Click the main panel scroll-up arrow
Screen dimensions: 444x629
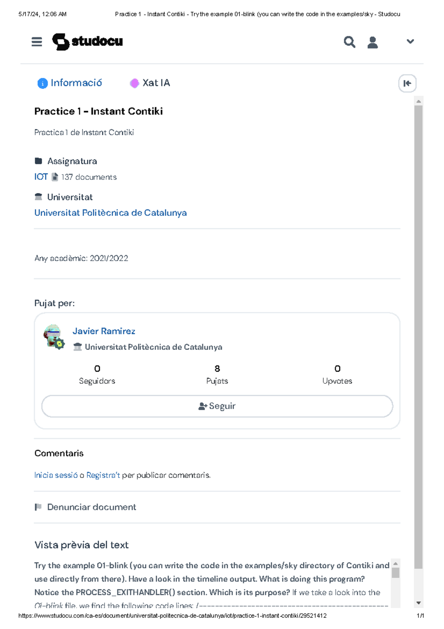coord(418,101)
